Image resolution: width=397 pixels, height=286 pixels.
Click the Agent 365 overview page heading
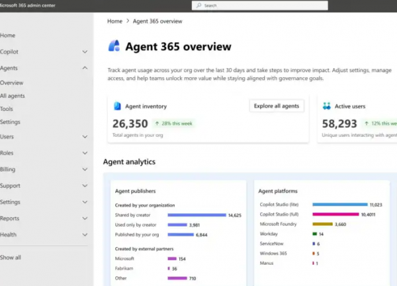(x=178, y=46)
